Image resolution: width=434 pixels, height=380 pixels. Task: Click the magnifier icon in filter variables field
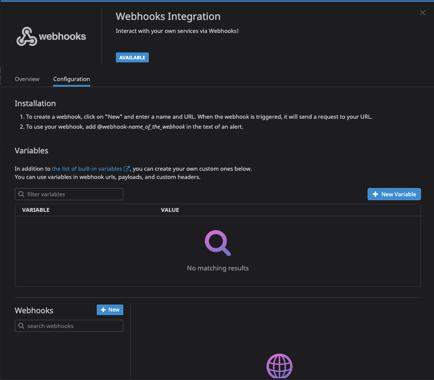(21, 194)
